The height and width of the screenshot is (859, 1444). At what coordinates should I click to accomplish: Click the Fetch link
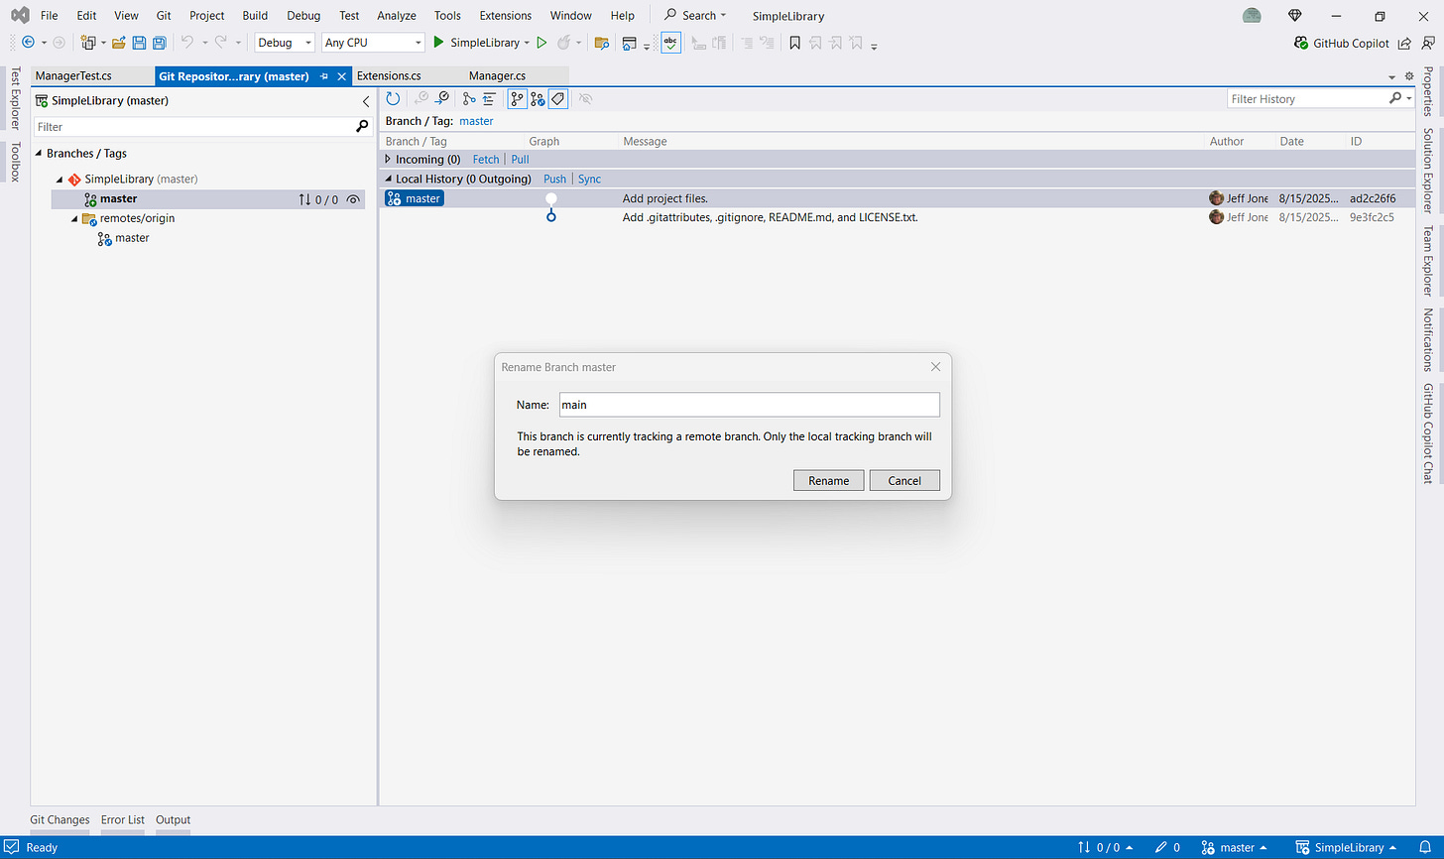click(x=486, y=159)
